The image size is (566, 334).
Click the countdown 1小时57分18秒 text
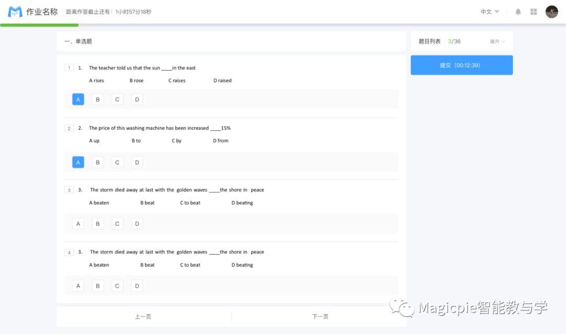click(x=133, y=12)
